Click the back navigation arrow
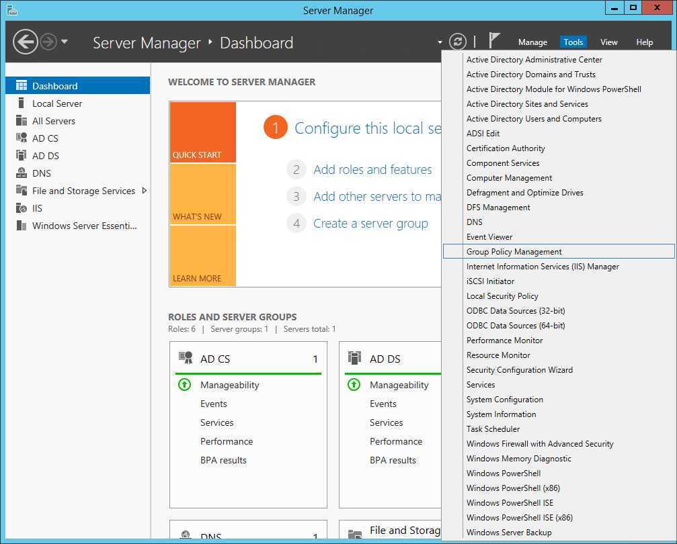Viewport: 677px width, 544px height. (x=26, y=42)
